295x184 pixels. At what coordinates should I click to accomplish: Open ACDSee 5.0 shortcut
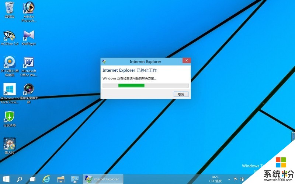pyautogui.click(x=10, y=38)
